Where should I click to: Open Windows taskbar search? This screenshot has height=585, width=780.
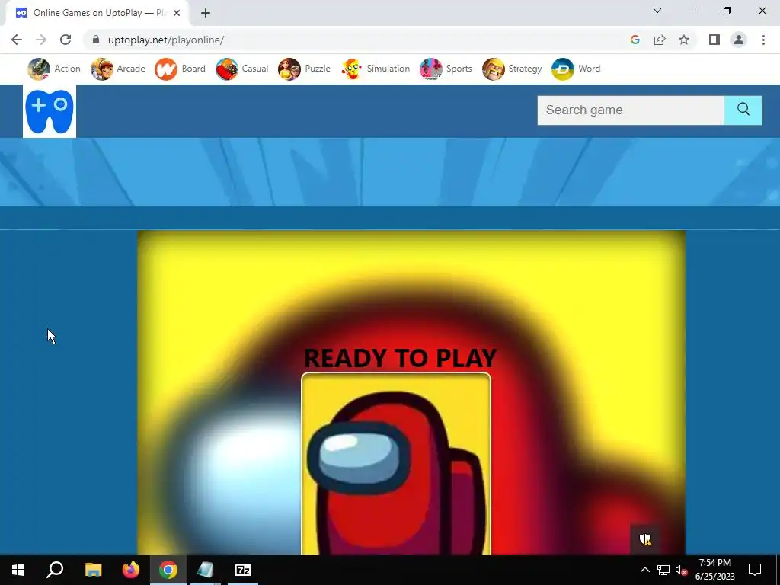pos(55,570)
